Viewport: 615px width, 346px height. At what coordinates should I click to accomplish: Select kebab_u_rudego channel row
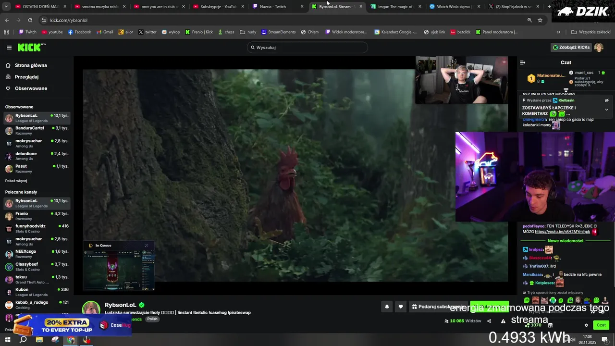(37, 305)
